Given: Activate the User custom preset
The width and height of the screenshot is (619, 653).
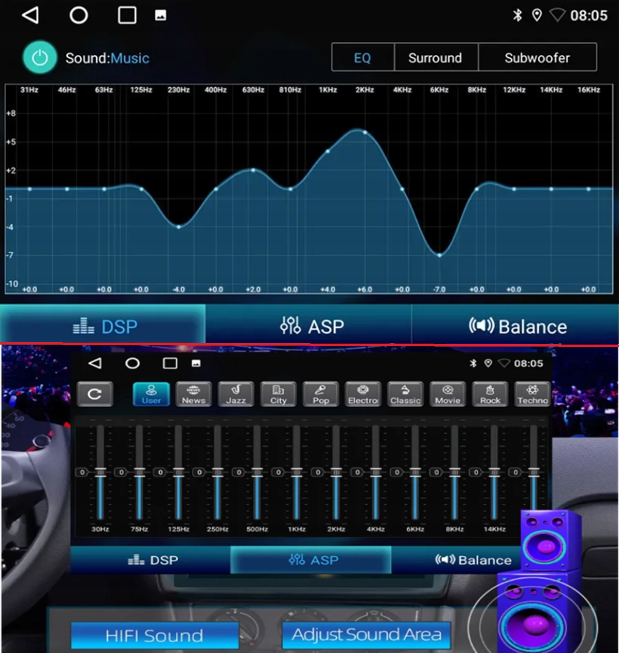Looking at the screenshot, I should click(x=151, y=394).
